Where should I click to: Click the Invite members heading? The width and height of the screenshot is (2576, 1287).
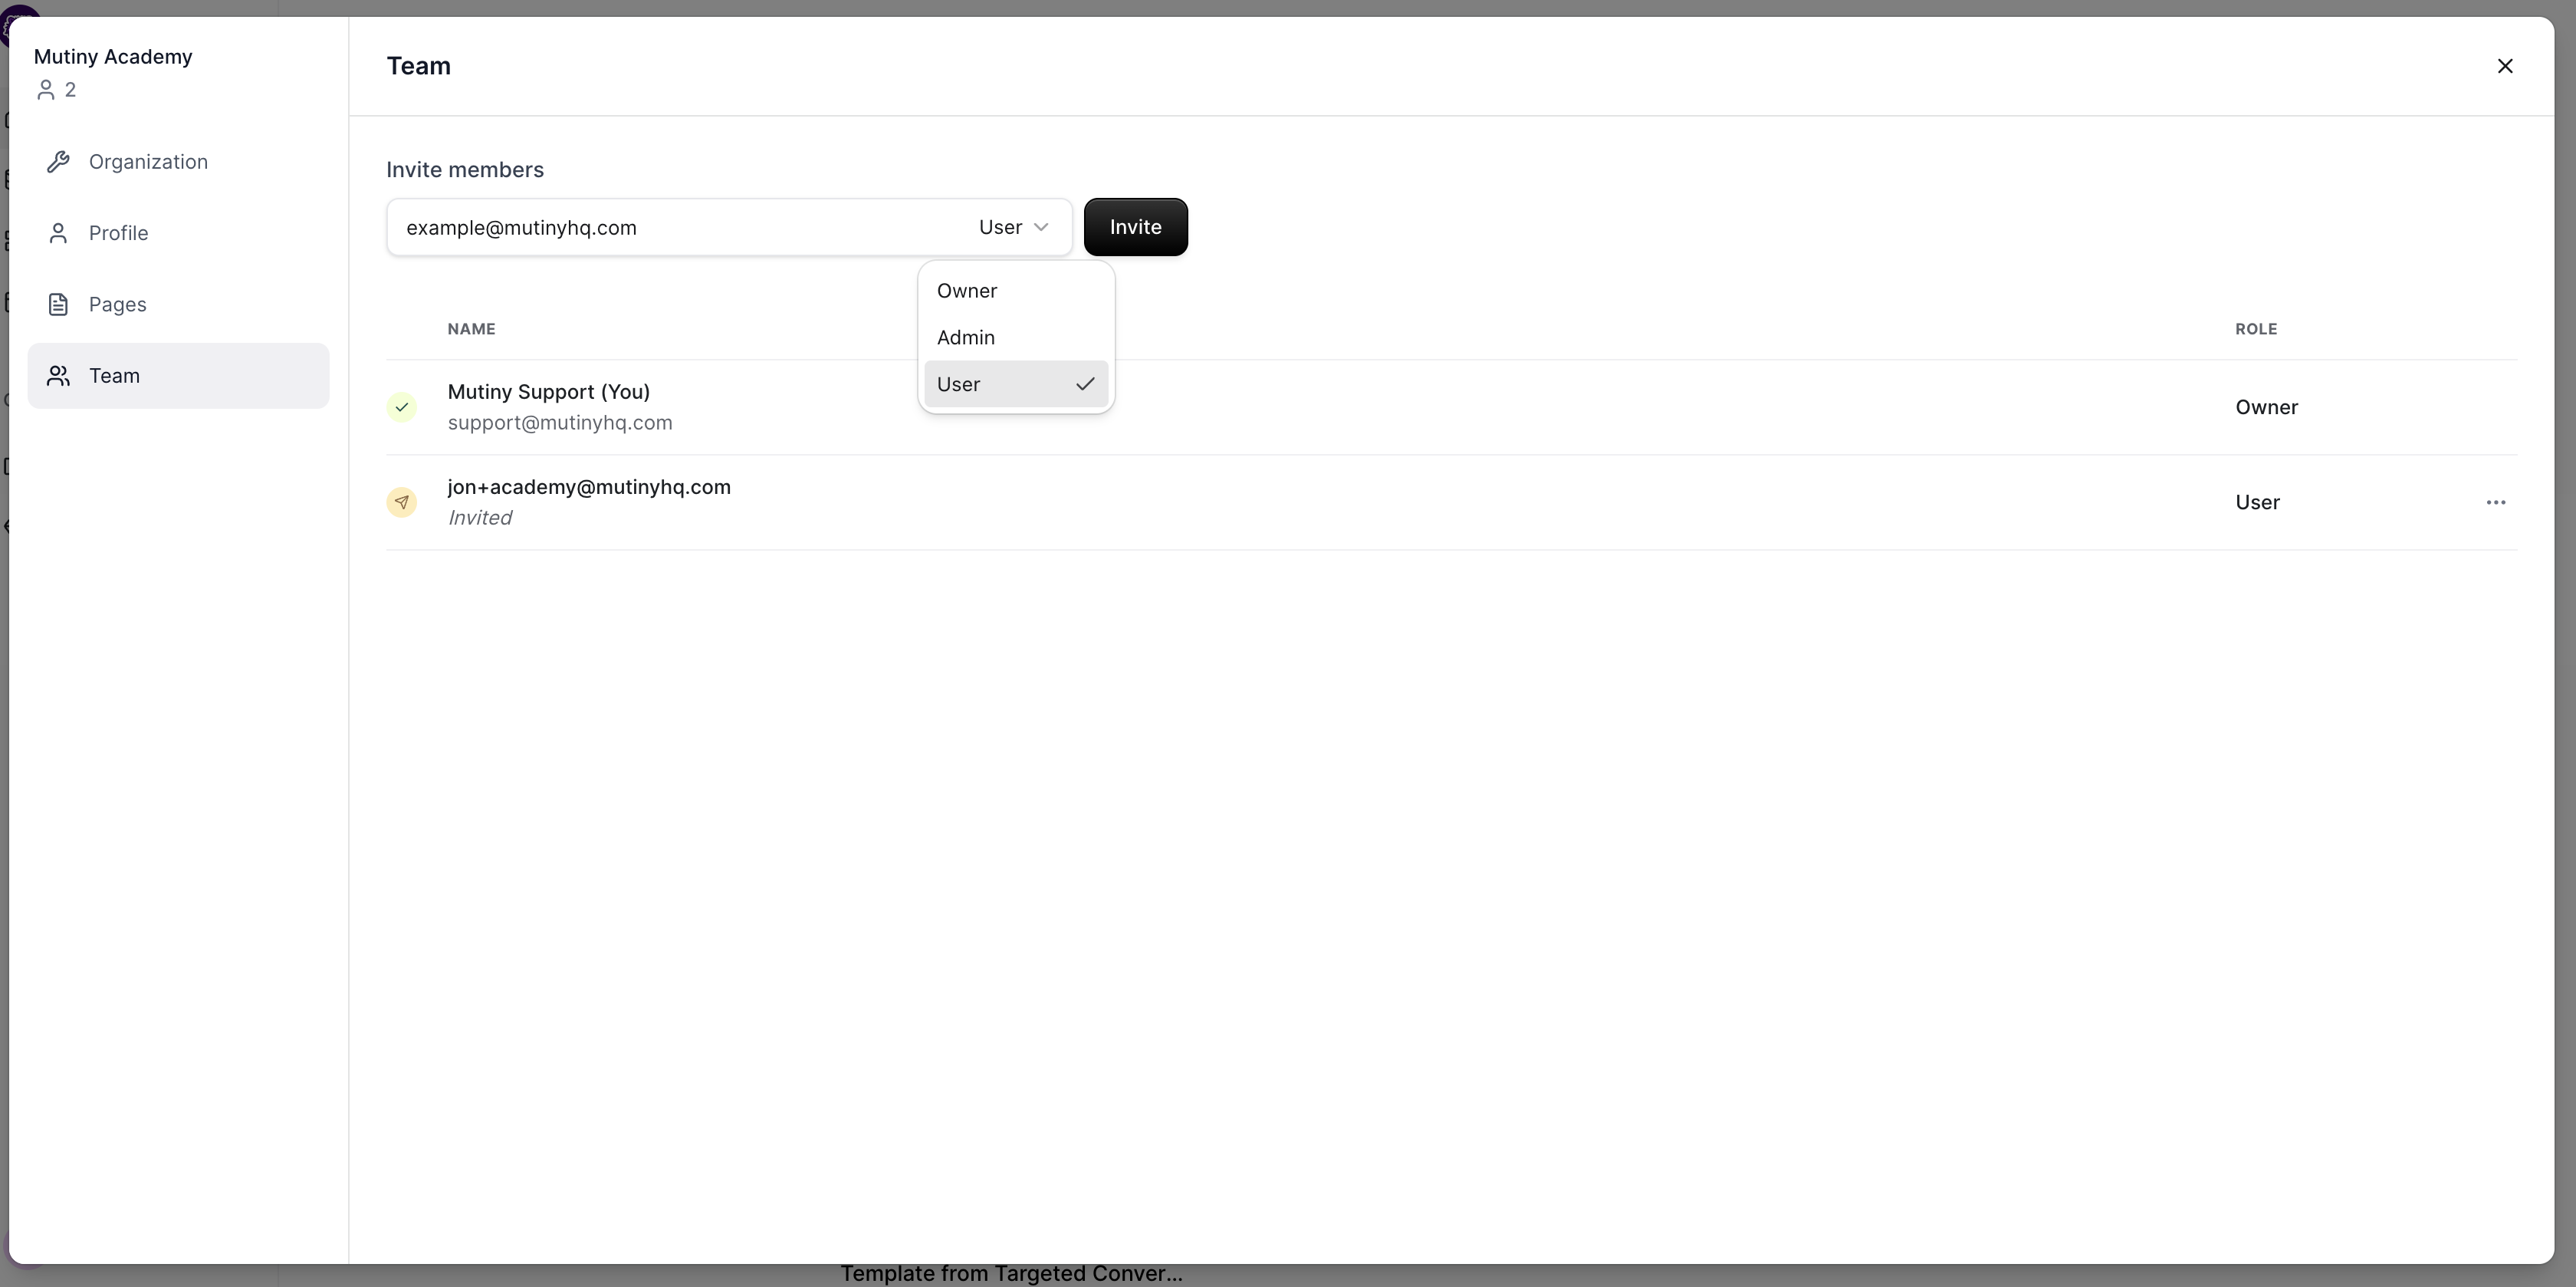(465, 170)
